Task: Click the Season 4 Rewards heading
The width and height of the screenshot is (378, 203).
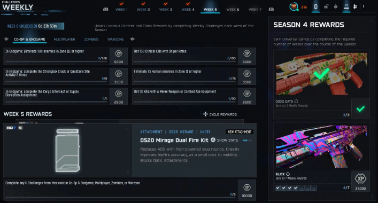Action: click(x=308, y=25)
